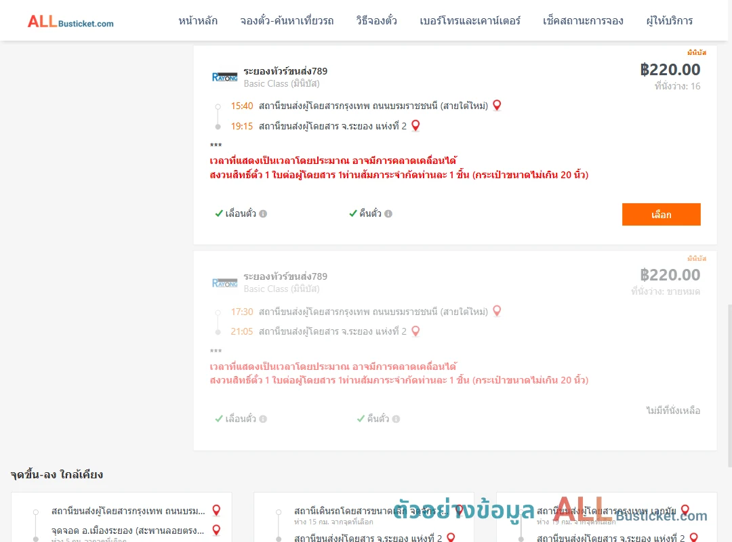Open the เบอร์โทรและเคาน์เตอร์ menu item

click(470, 21)
